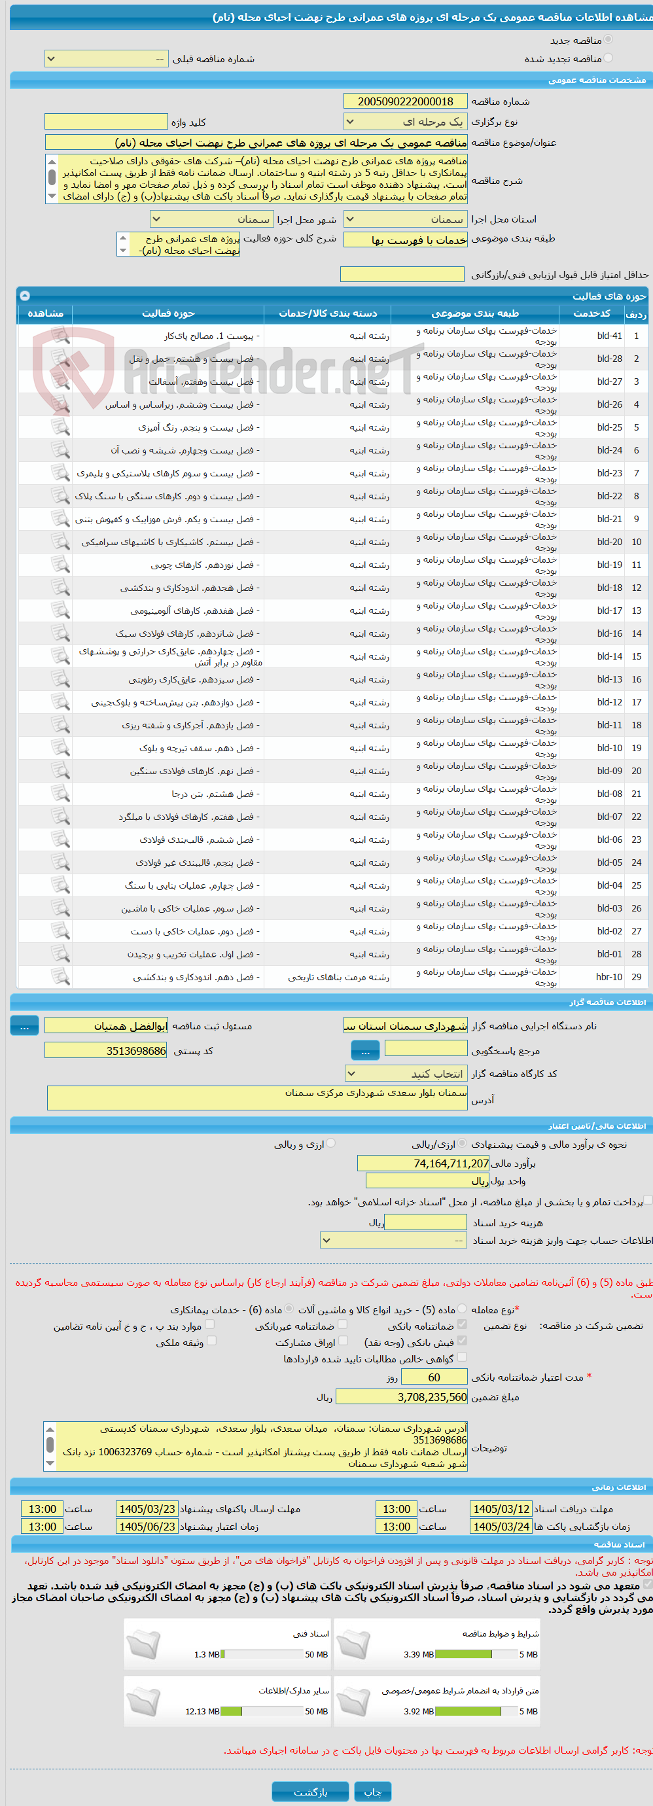Open the شهر محل اجرا dropdown
The image size is (653, 1806).
coord(212,219)
